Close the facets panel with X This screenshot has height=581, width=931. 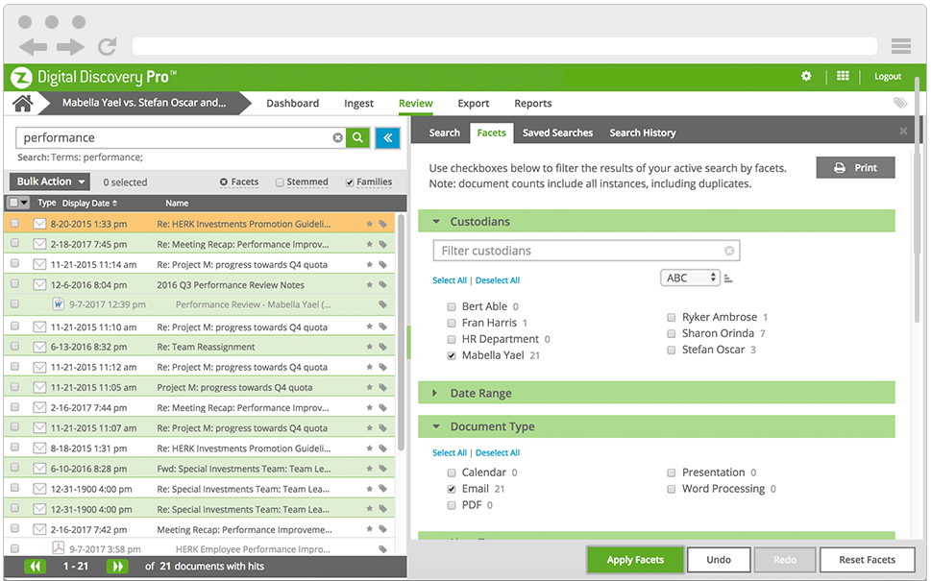pyautogui.click(x=903, y=132)
